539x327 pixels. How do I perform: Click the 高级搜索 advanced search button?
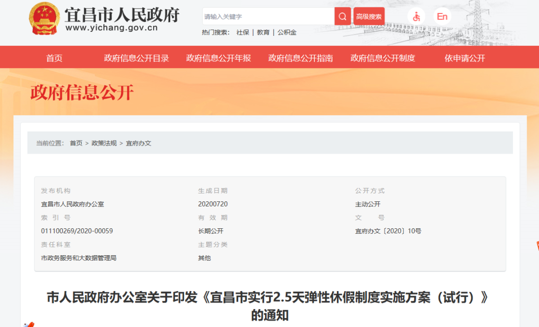(369, 16)
